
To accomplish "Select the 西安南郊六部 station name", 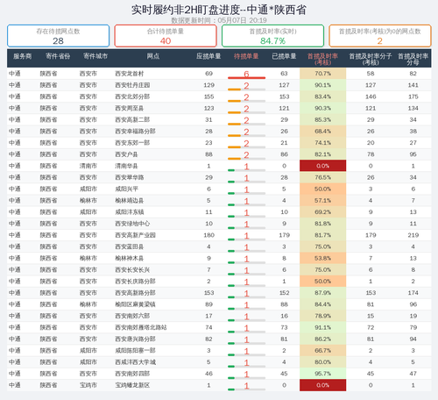I will pyautogui.click(x=132, y=316).
